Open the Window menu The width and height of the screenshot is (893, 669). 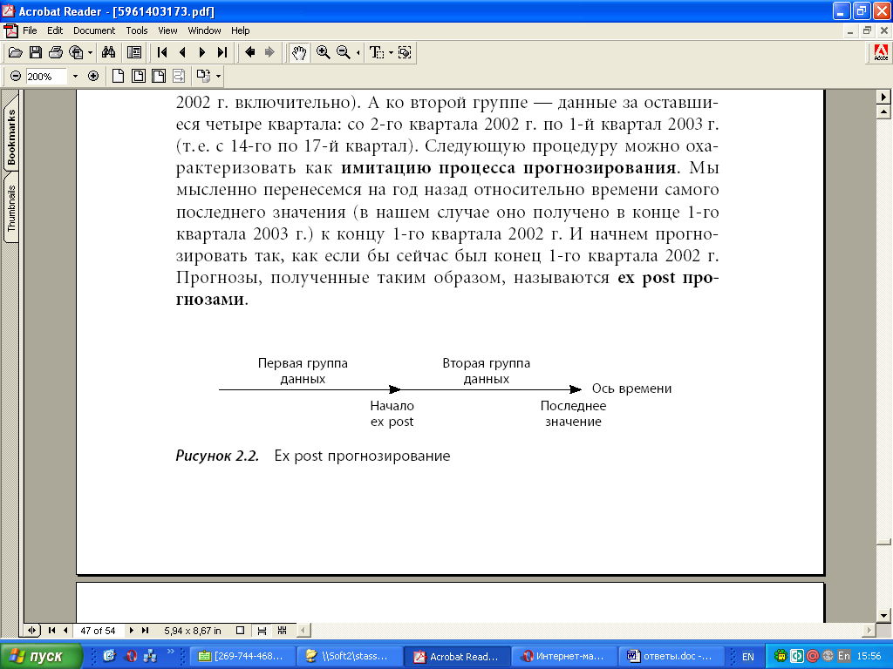pyautogui.click(x=204, y=30)
